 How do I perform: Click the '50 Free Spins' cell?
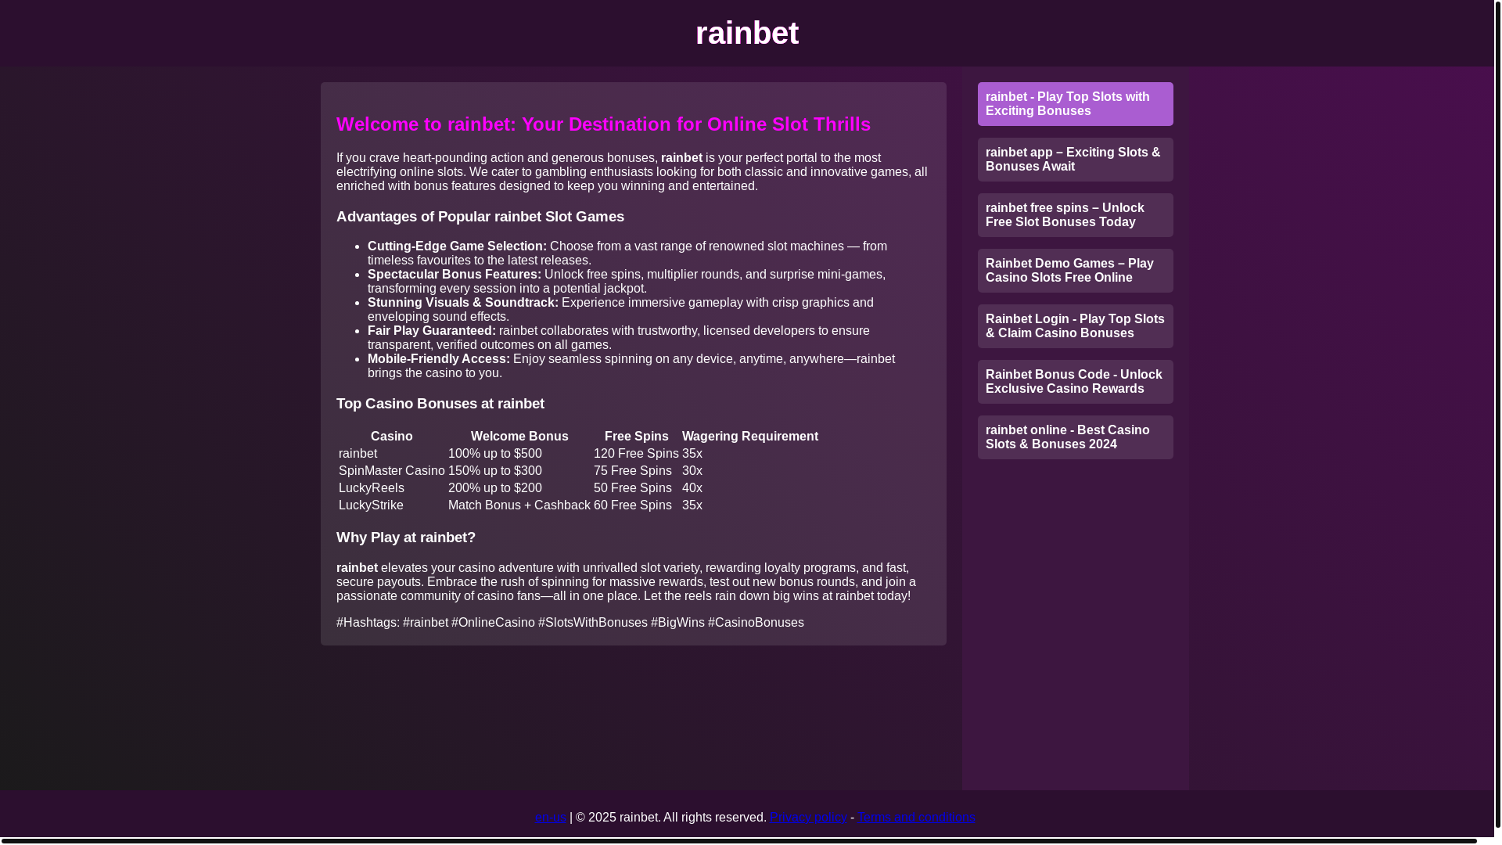633,488
